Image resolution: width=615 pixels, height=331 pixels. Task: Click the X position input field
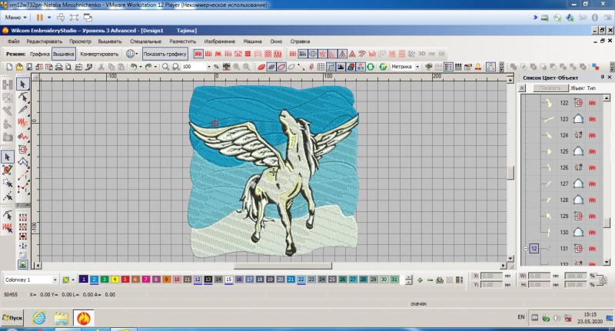pyautogui.click(x=491, y=276)
